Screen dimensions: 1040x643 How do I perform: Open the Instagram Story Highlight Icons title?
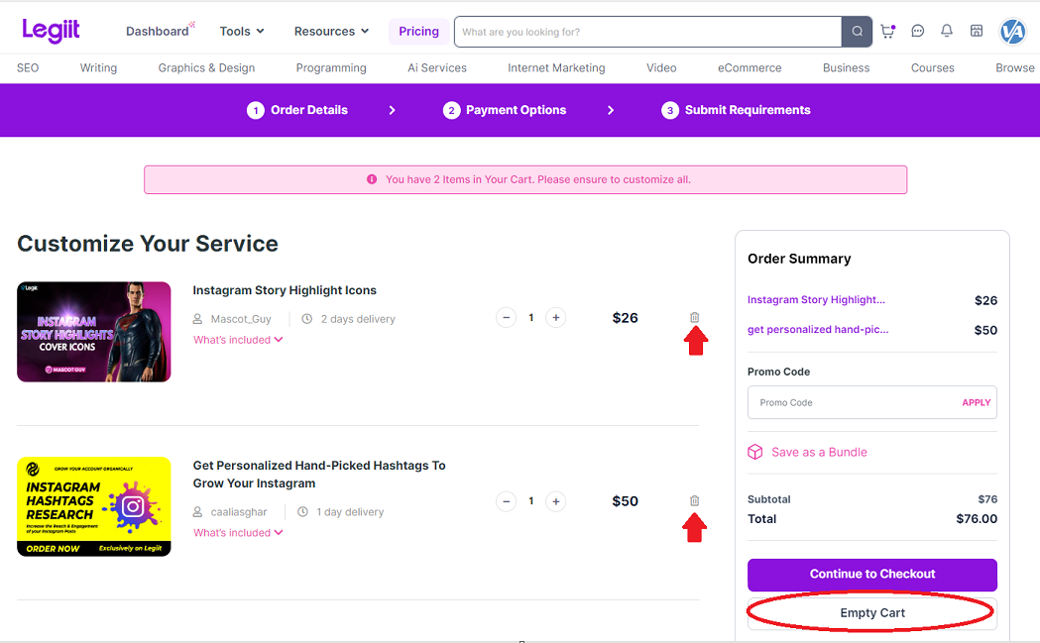click(285, 290)
